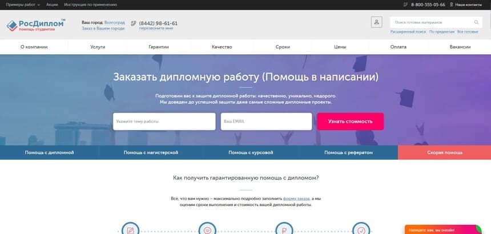This screenshot has height=234, width=491.
Task: Select the Помощь с магистерской tab
Action: click(151, 152)
